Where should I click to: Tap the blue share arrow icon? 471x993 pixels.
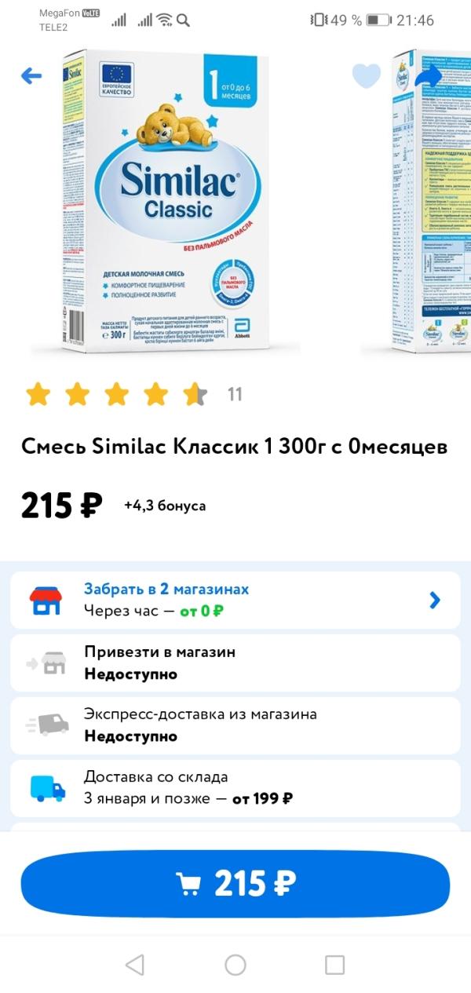429,77
